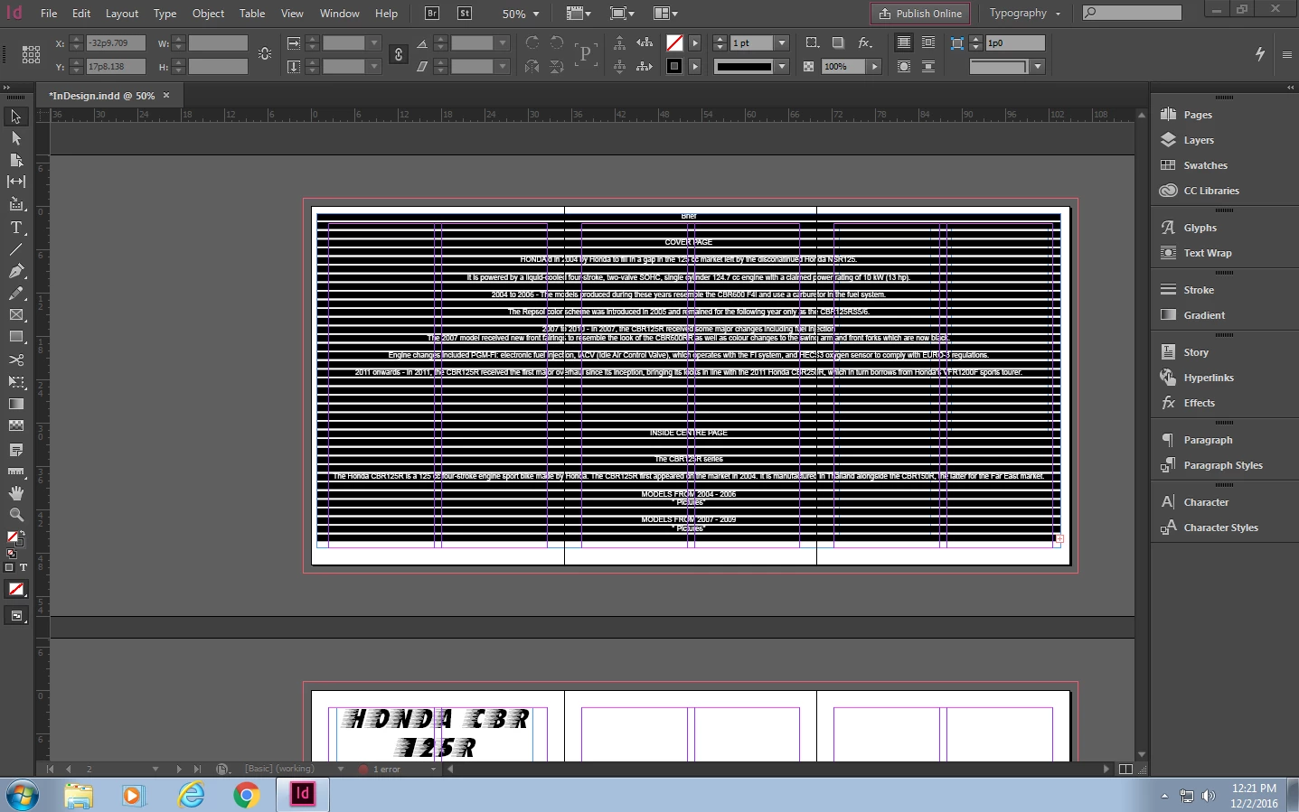This screenshot has width=1299, height=812.
Task: Open the File menu
Action: coord(49,14)
